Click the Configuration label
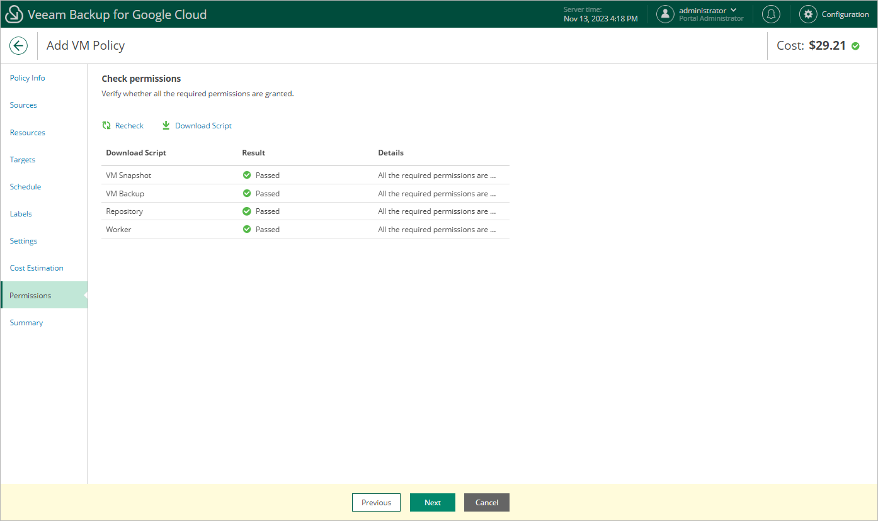This screenshot has width=878, height=521. pos(845,14)
